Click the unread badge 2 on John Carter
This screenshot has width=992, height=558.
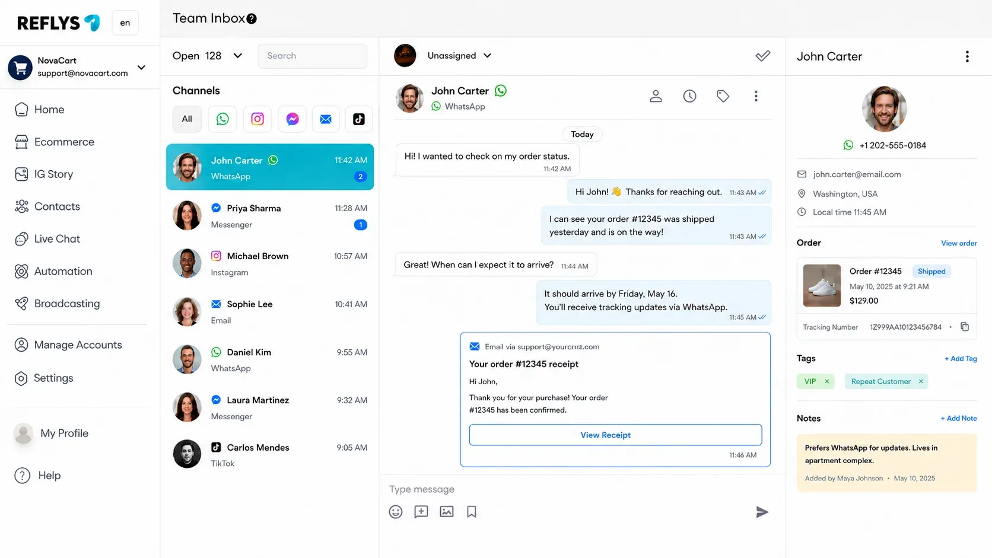pos(360,177)
